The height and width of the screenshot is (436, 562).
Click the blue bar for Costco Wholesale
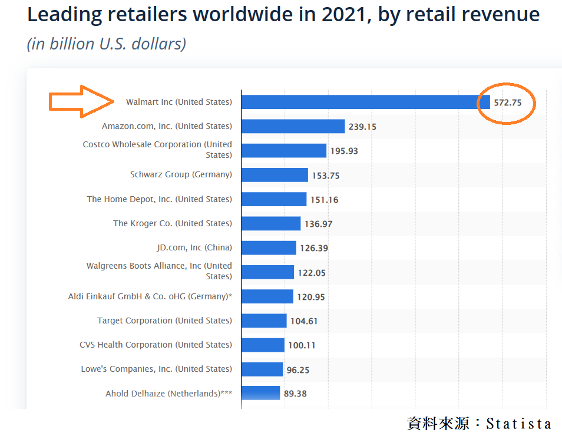[284, 151]
